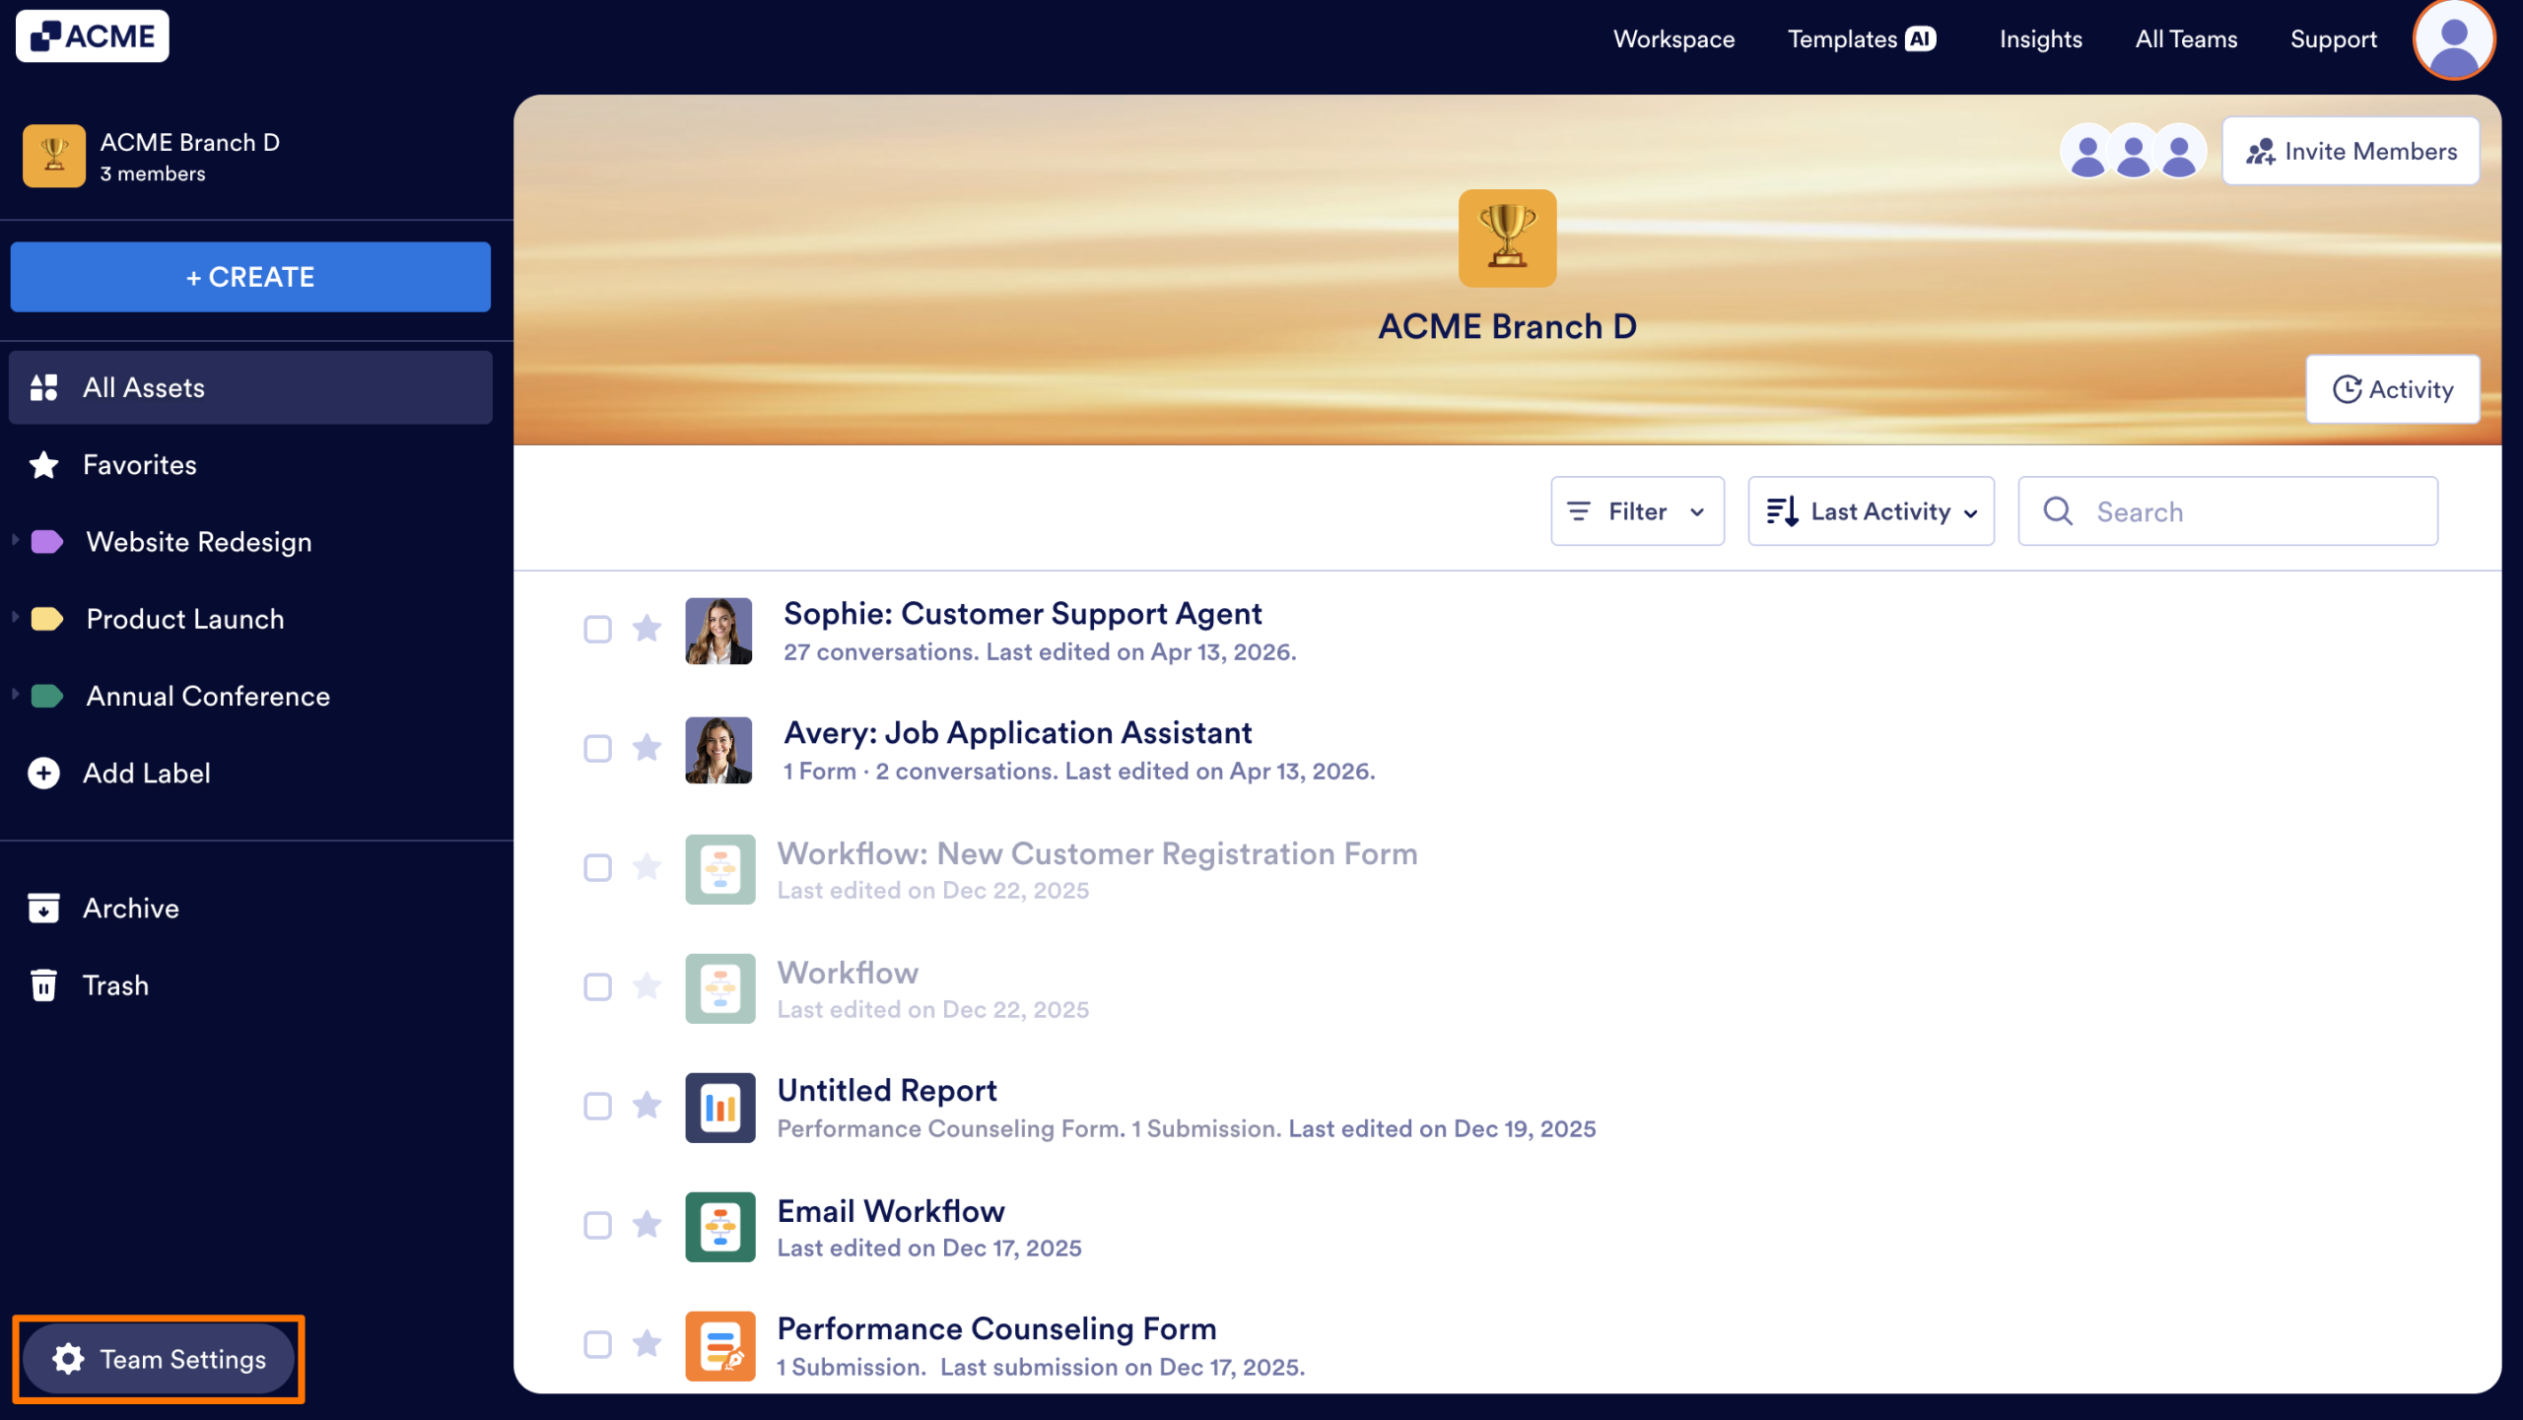Click the '3 members' text
This screenshot has width=2523, height=1420.
(x=153, y=173)
